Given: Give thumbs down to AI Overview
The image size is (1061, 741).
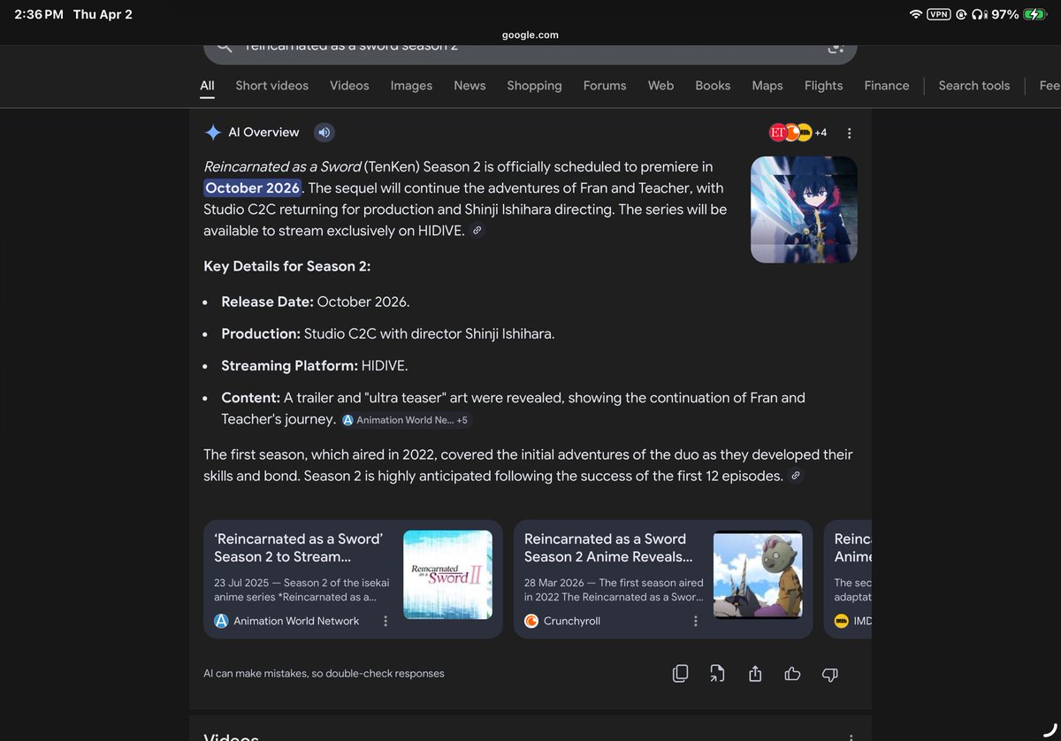Looking at the screenshot, I should 829,674.
